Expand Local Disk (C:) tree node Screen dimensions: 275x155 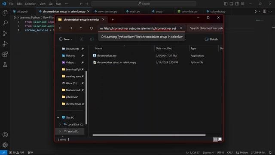click(60, 124)
